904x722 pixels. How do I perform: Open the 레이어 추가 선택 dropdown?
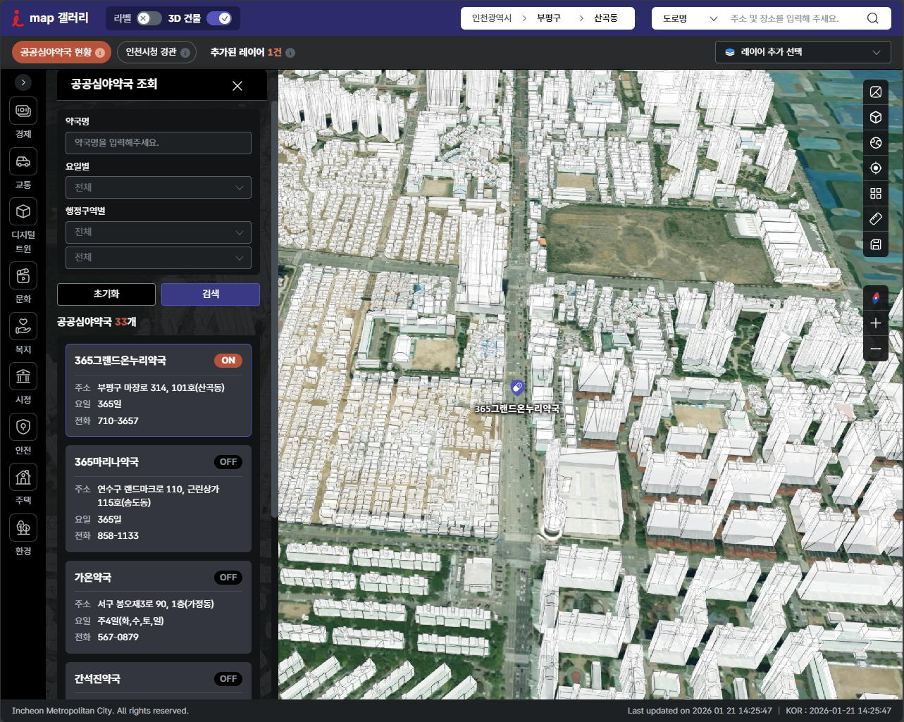tap(803, 52)
